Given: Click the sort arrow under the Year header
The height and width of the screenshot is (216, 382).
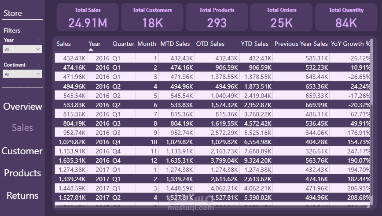Looking at the screenshot, I should 91,49.
